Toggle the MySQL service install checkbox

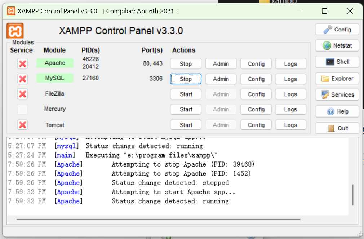22,79
